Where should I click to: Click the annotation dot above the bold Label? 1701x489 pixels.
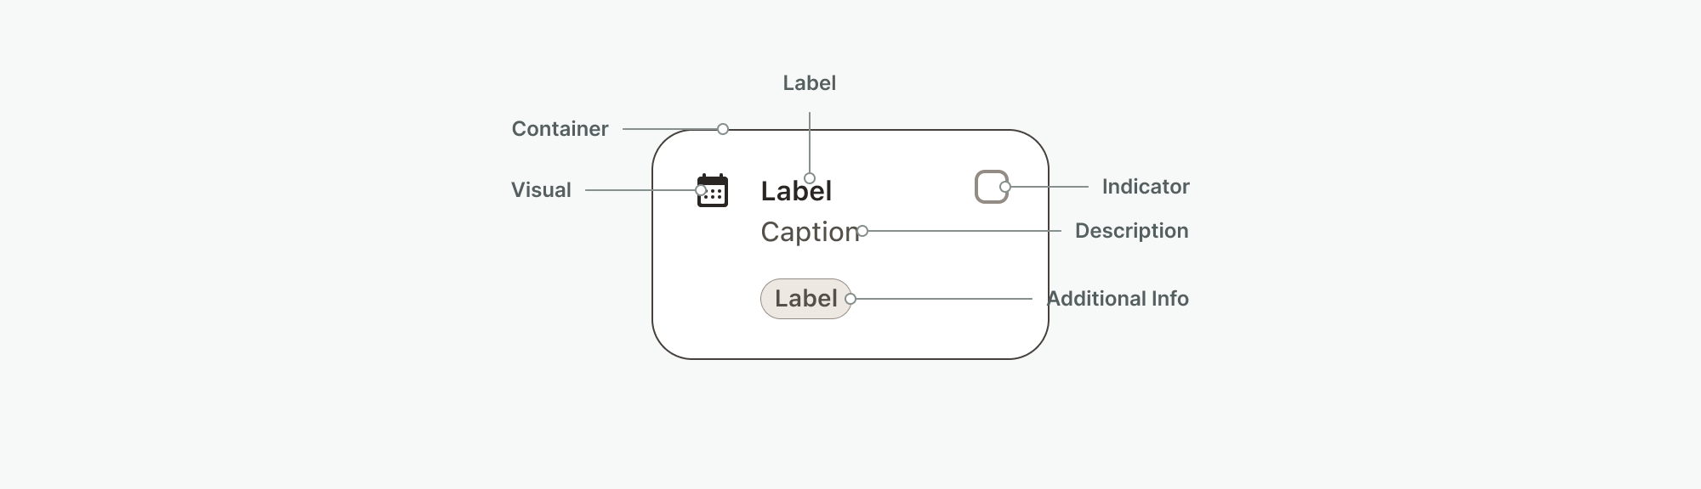(x=810, y=178)
